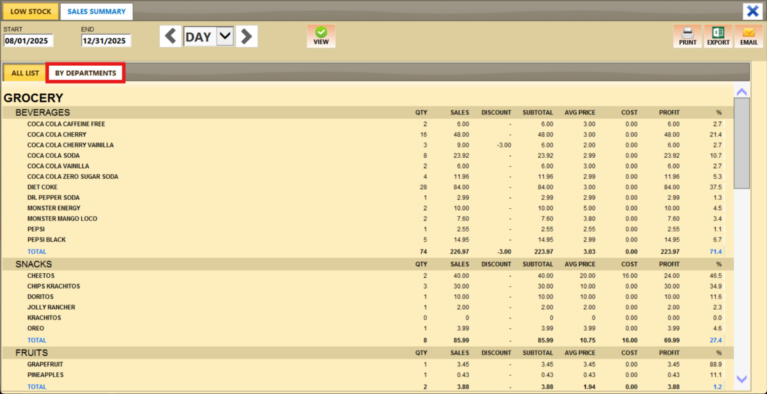Viewport: 767px width, 394px height.
Task: Export the report to Excel
Action: coord(718,36)
